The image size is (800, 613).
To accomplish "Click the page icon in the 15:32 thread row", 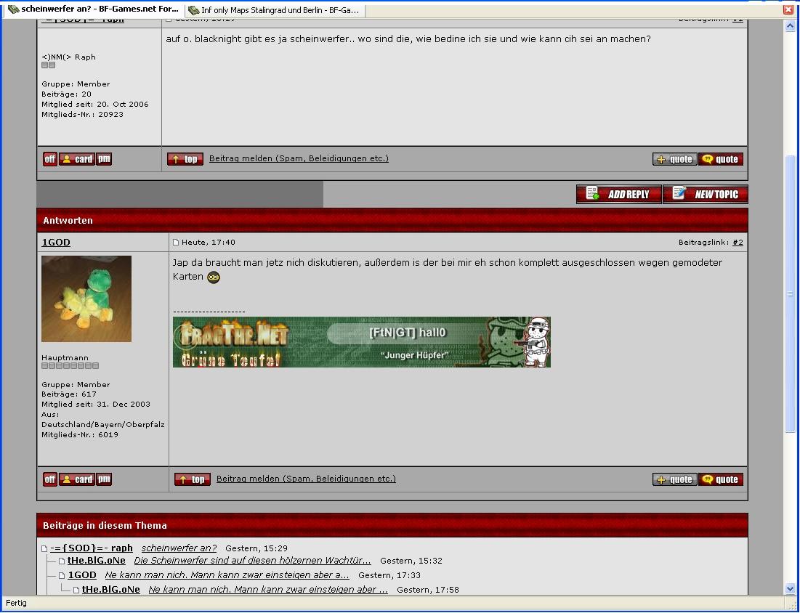I will [62, 561].
